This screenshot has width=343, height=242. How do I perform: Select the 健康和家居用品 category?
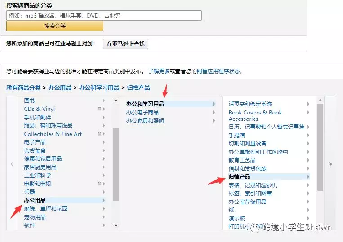(x=43, y=159)
